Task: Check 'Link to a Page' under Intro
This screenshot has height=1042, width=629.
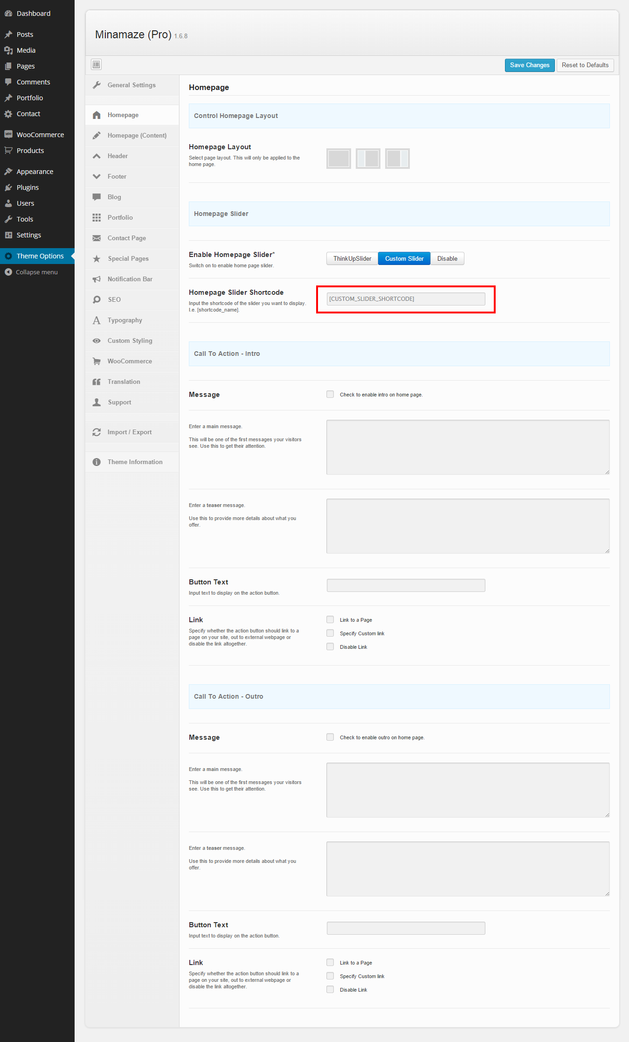Action: click(x=330, y=619)
